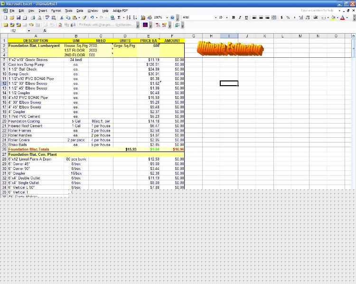Insert a hyperlink with the globe icon
356x284 pixels.
pyautogui.click(x=112, y=18)
